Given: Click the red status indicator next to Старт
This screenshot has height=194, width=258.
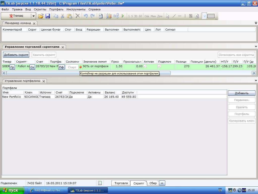Looking at the screenshot, I should pyautogui.click(x=81, y=67).
